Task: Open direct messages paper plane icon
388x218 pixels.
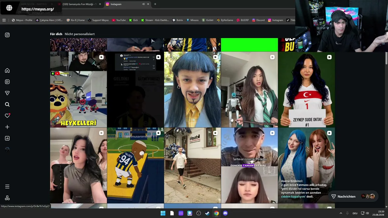Action: point(7,93)
